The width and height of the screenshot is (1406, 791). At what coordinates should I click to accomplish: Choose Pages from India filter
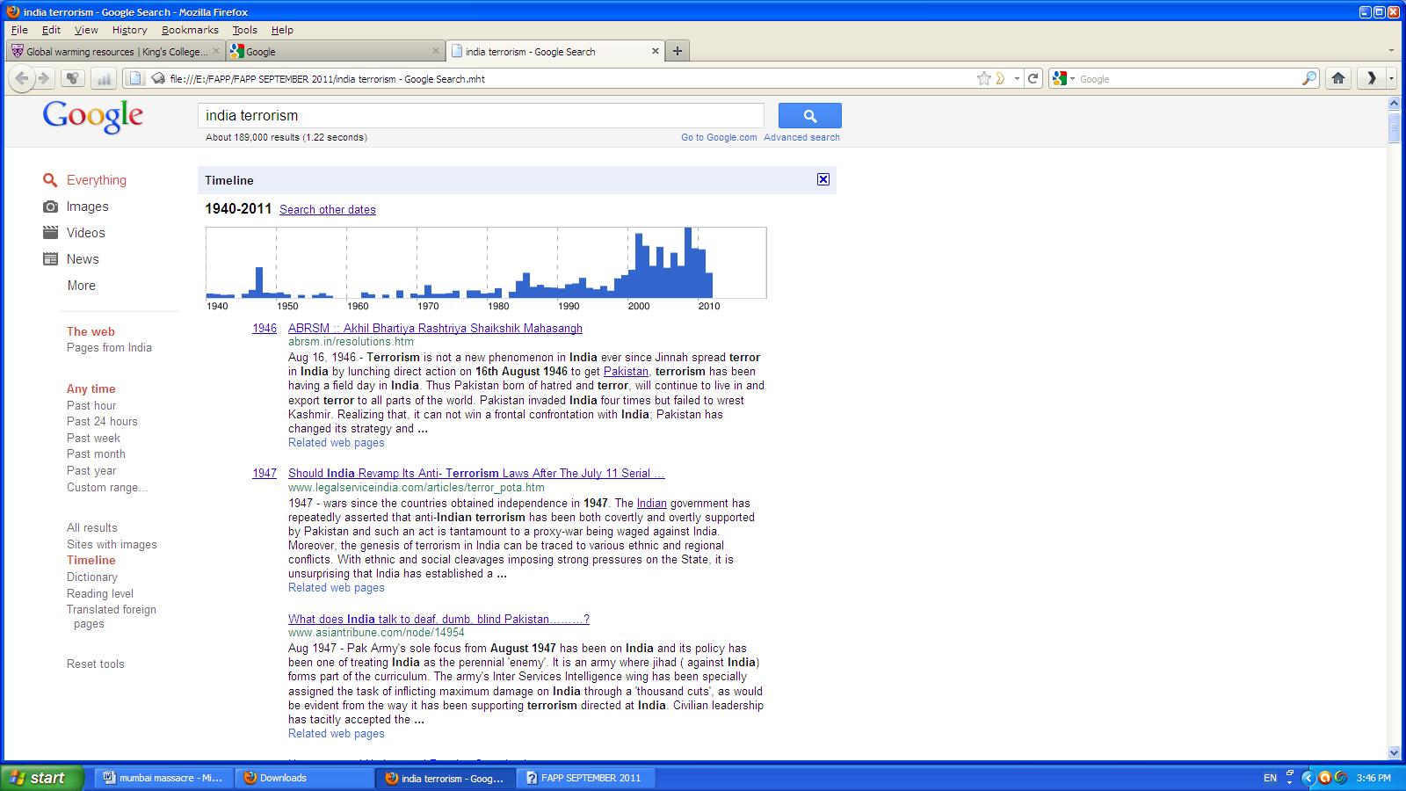(109, 347)
